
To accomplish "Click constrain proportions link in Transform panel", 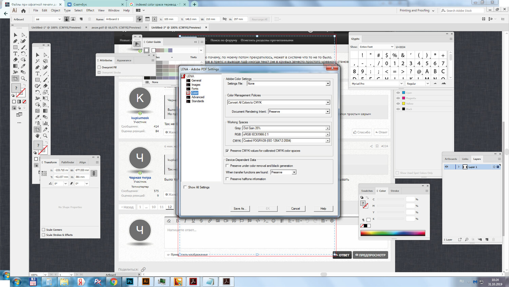I will pos(94,173).
